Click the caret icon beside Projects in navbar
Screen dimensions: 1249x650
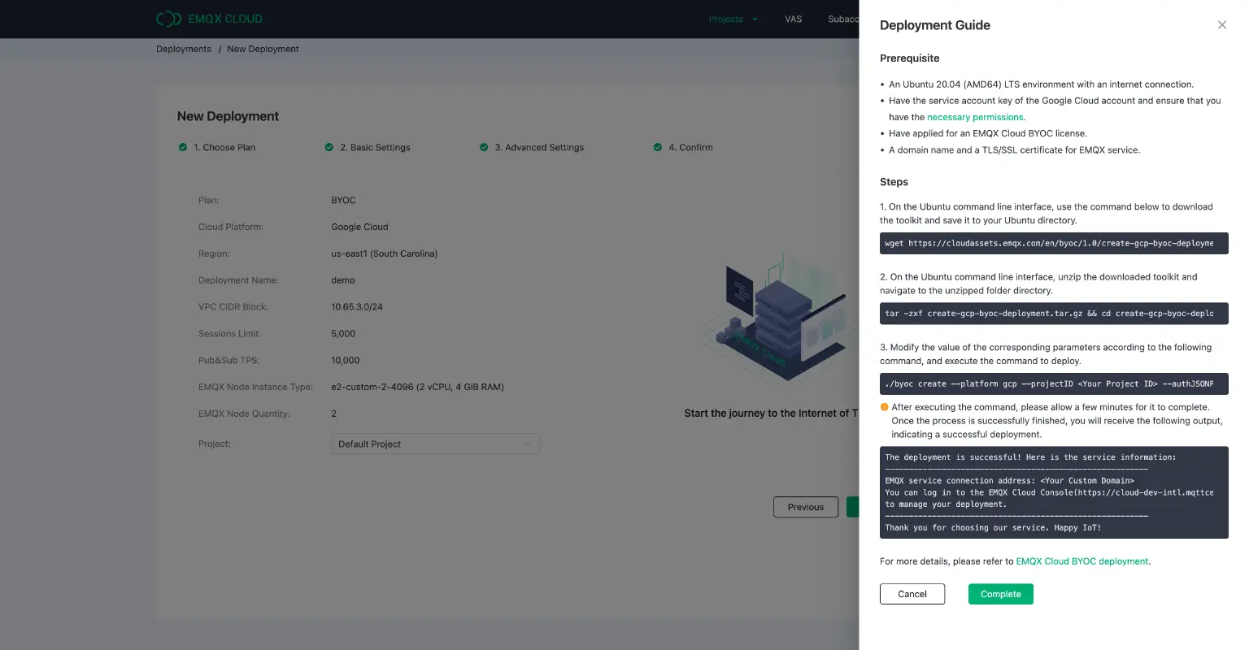coord(753,19)
